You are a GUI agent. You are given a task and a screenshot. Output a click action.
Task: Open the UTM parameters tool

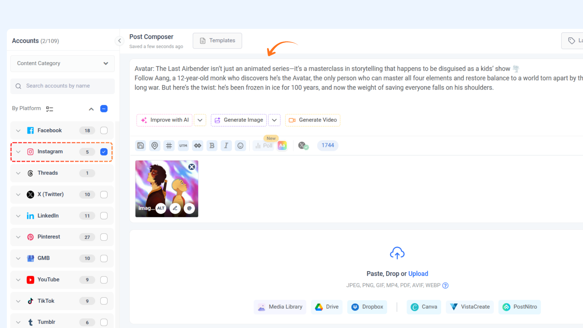coord(183,145)
